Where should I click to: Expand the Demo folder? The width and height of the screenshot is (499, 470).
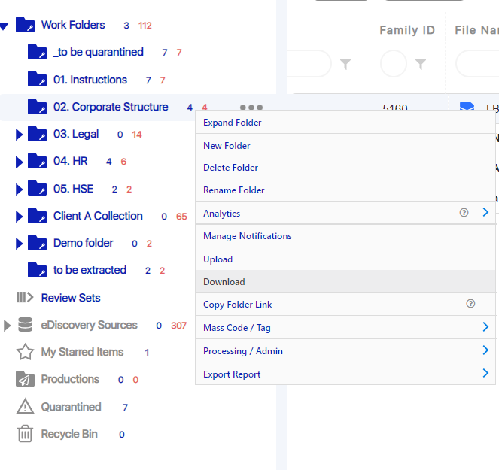(x=19, y=244)
